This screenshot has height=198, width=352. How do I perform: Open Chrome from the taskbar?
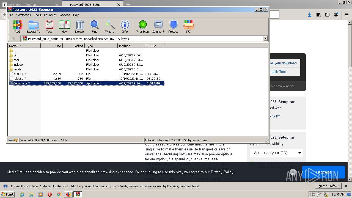tap(59, 194)
